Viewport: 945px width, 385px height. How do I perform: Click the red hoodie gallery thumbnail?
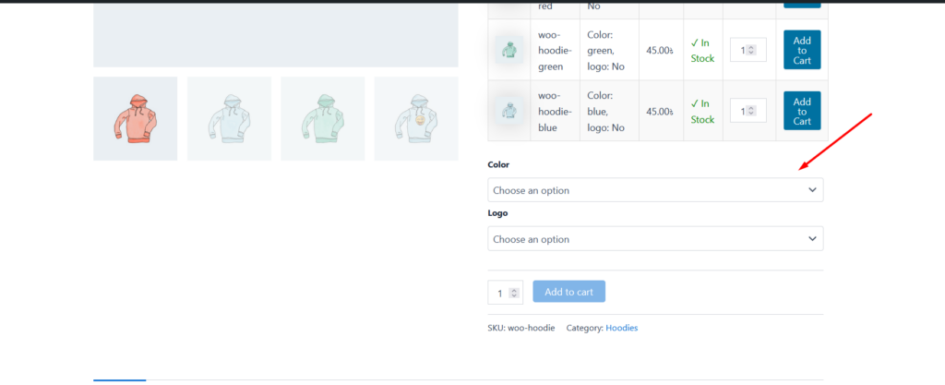point(135,118)
